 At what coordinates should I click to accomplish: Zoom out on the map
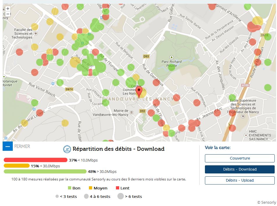point(8,14)
